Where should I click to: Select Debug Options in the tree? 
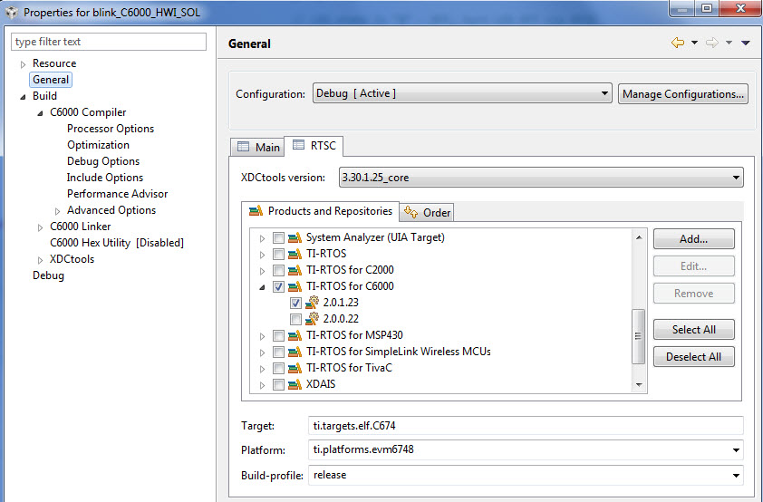point(103,161)
